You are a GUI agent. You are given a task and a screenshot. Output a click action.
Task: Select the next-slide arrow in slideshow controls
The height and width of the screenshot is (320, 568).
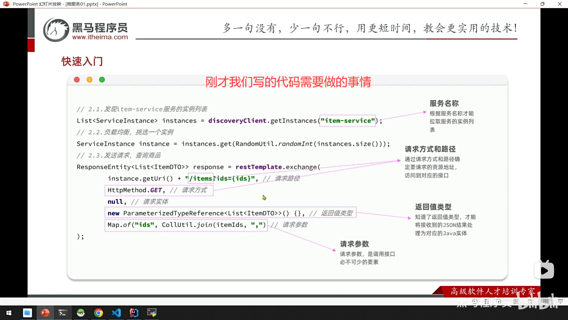point(499,301)
